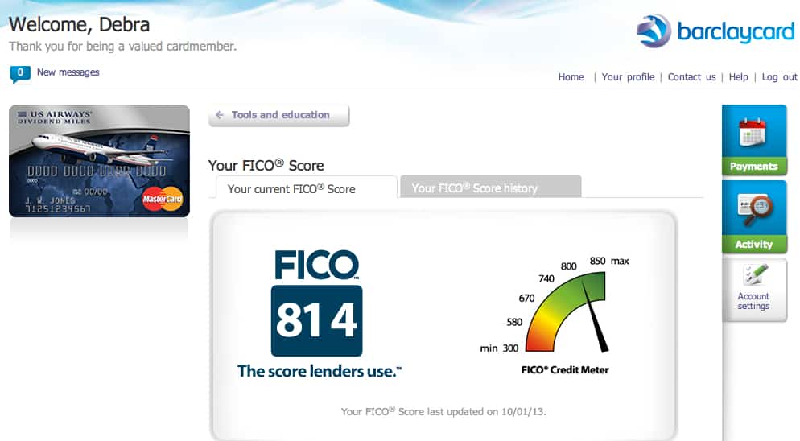Open Account settings checklist icon
The width and height of the screenshot is (800, 441).
click(755, 274)
